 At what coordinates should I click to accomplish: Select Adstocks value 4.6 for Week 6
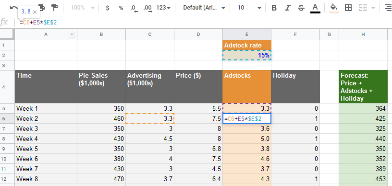(247, 159)
